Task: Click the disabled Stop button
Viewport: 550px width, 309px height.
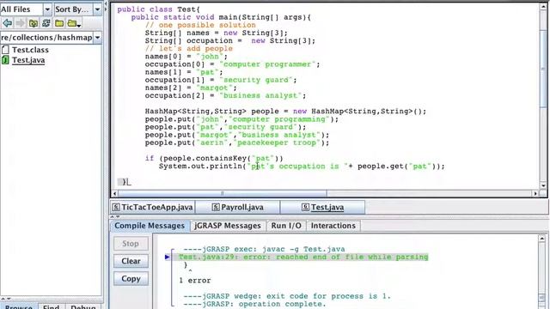Action: [131, 244]
